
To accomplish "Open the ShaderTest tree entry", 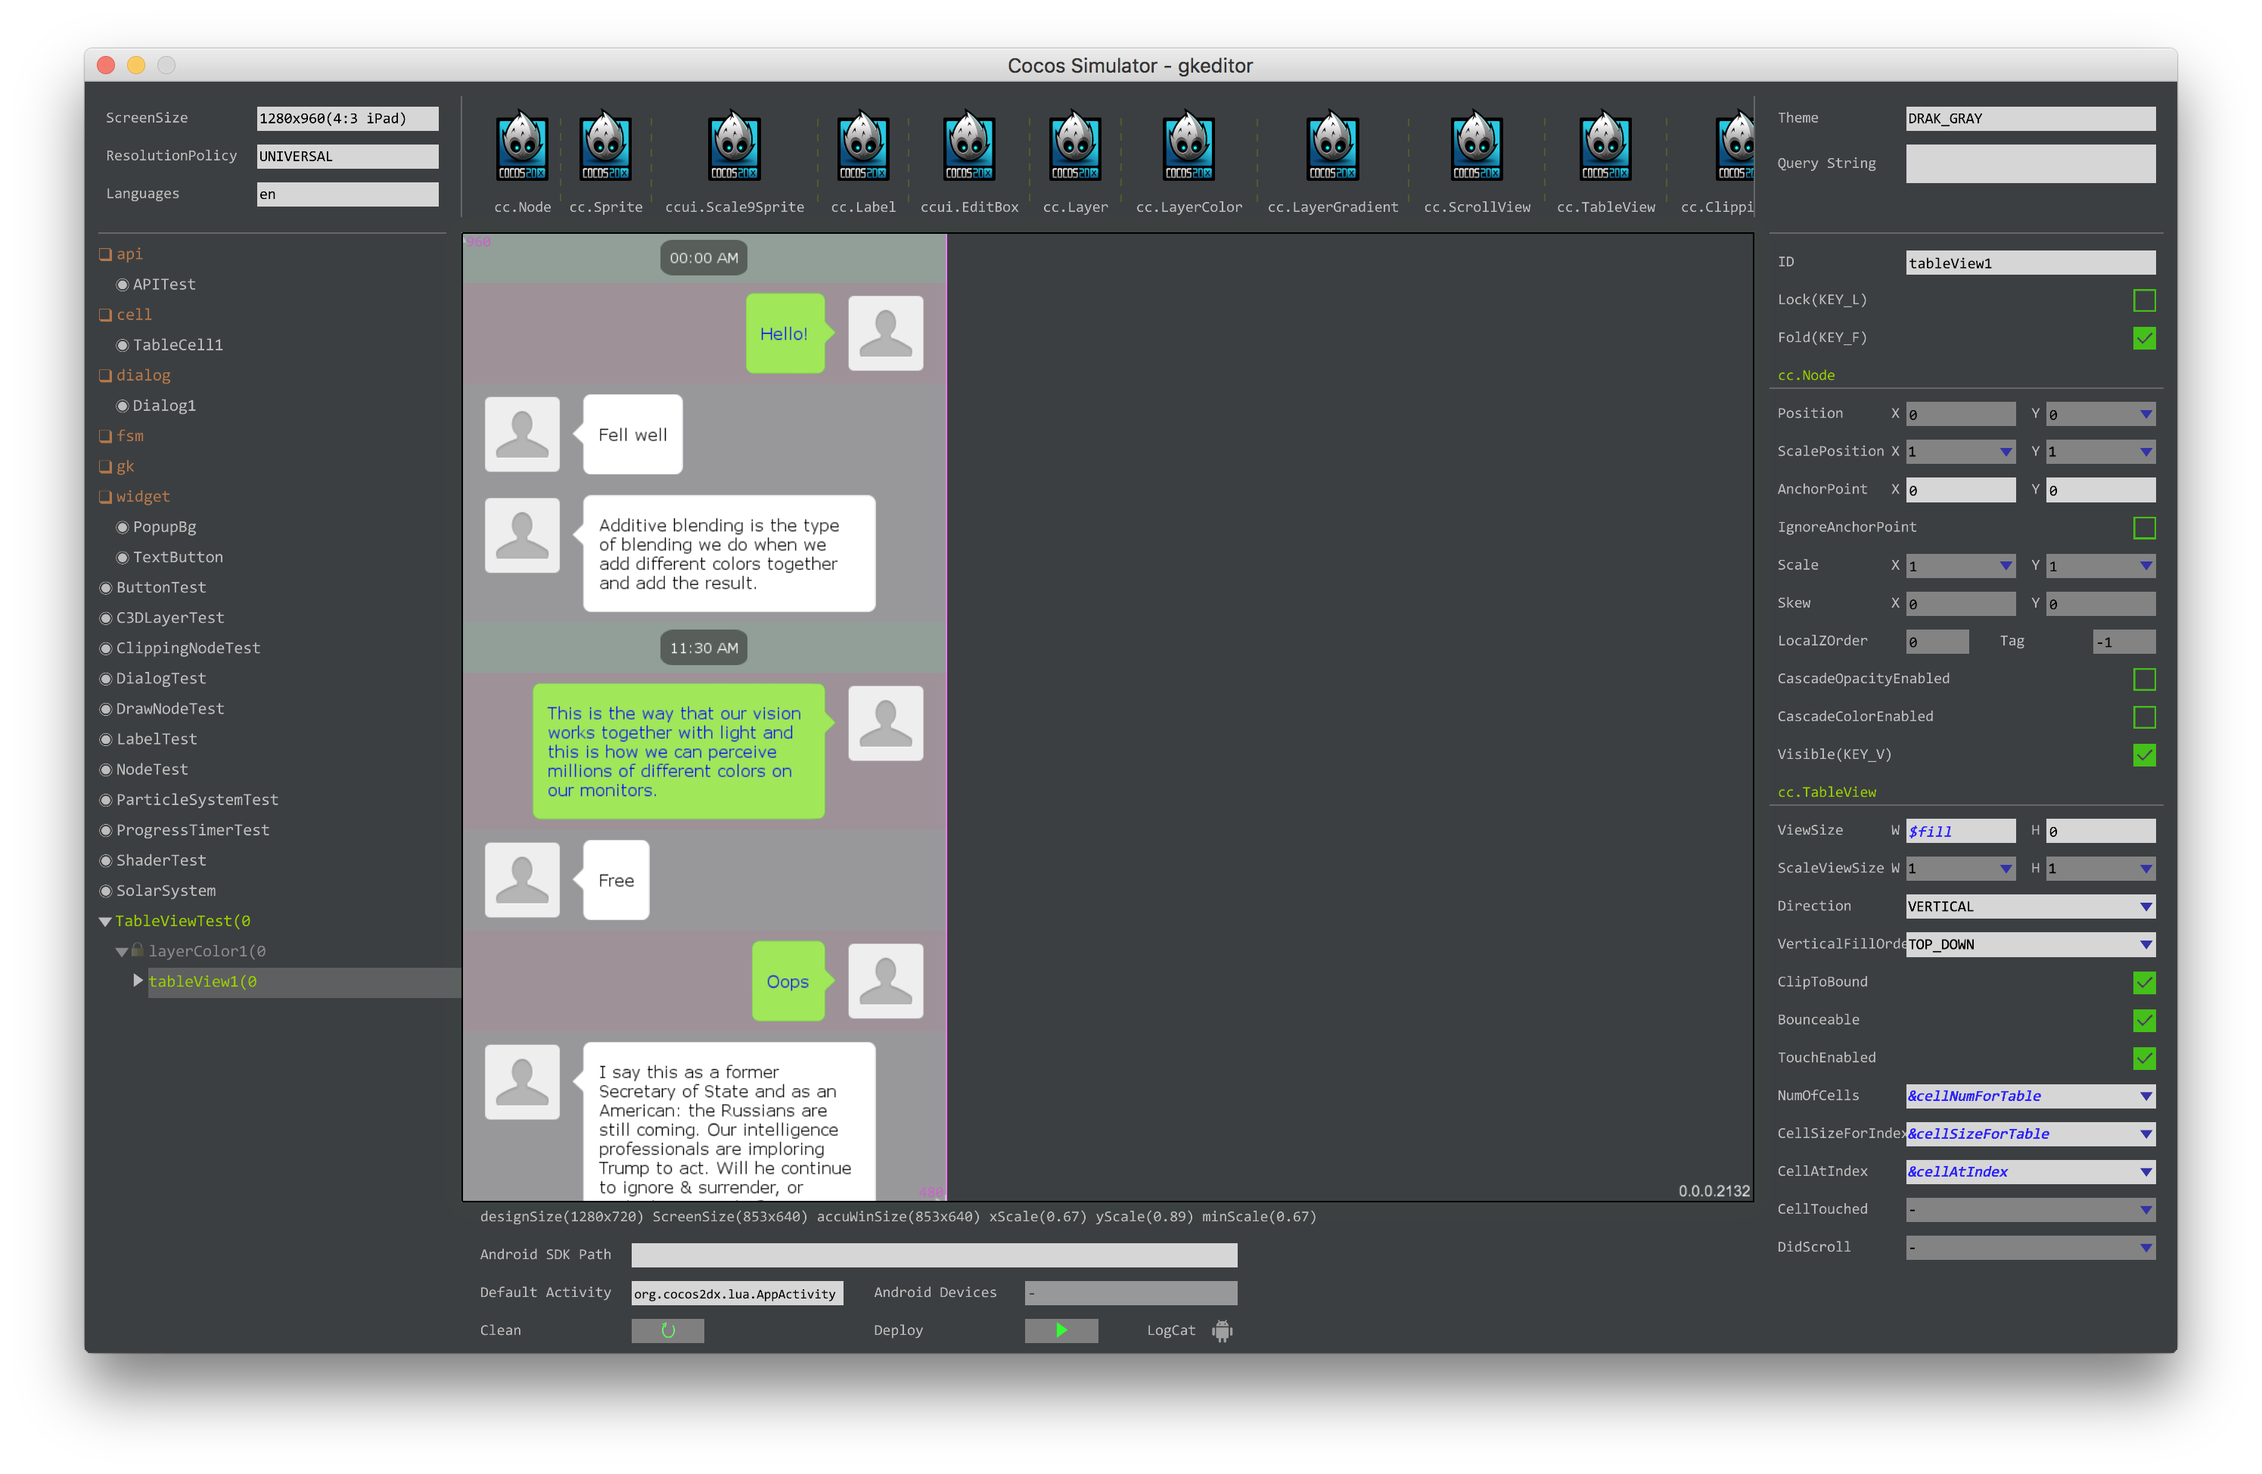I will pyautogui.click(x=160, y=860).
